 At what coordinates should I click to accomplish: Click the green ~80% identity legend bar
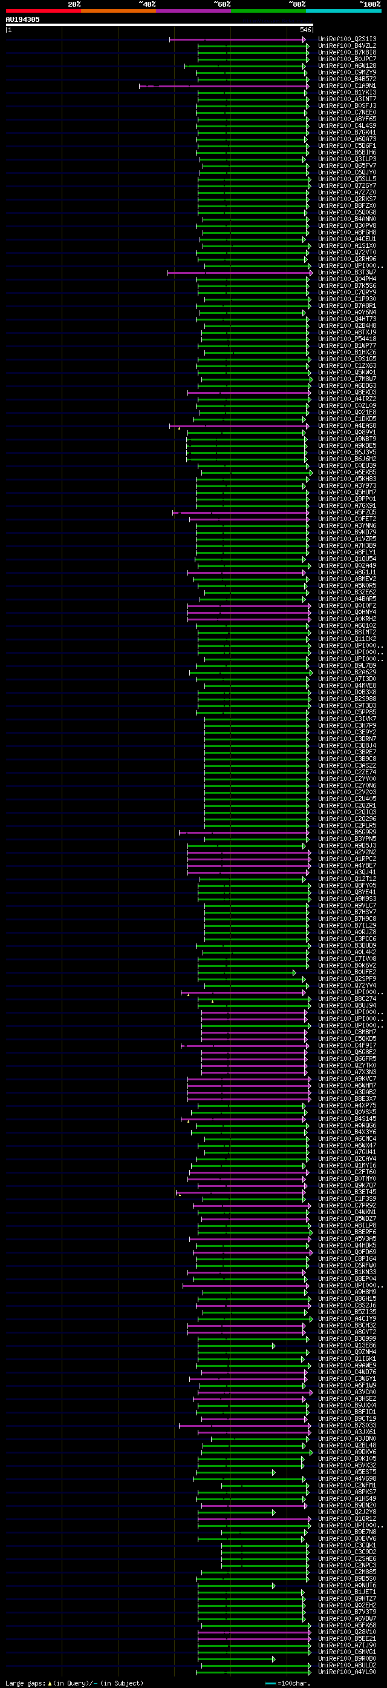(268, 10)
